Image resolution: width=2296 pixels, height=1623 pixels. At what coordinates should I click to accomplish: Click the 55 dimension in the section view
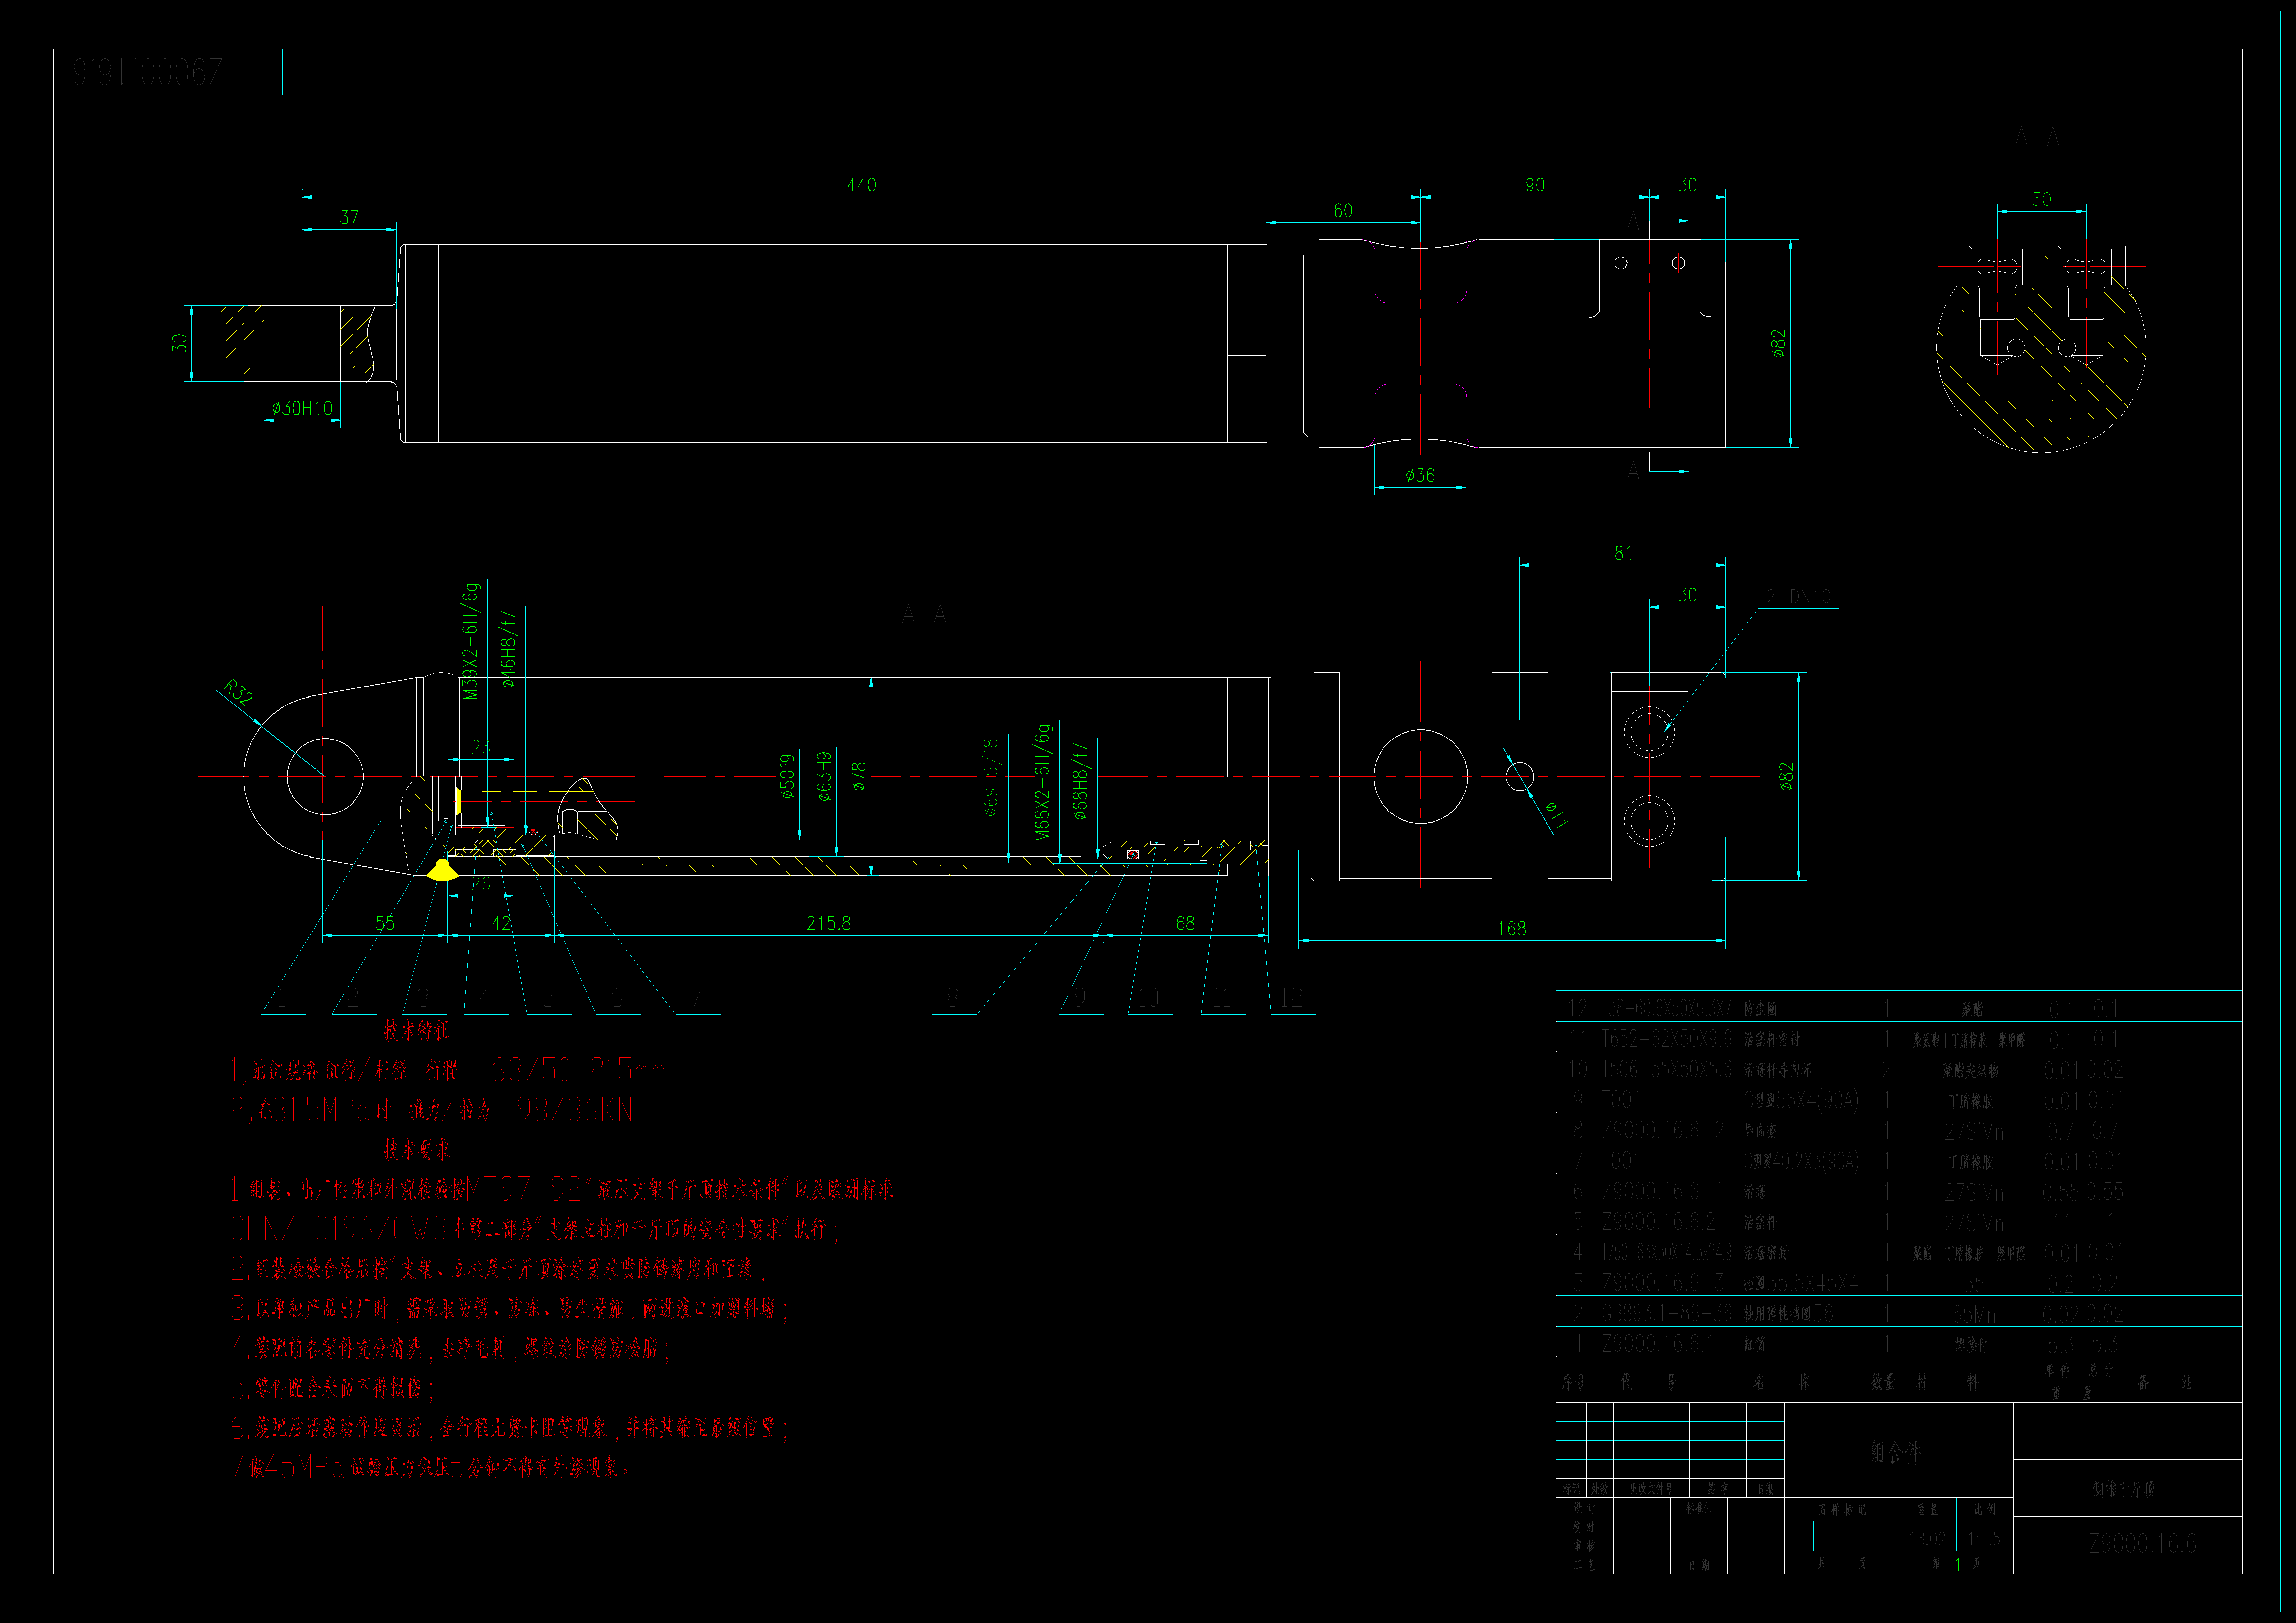(385, 923)
